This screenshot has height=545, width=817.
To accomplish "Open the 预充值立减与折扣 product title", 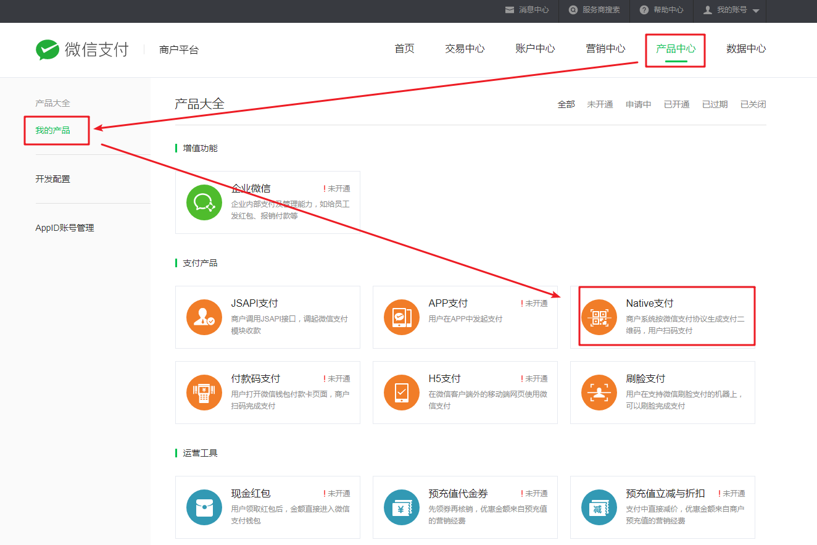I will point(666,493).
